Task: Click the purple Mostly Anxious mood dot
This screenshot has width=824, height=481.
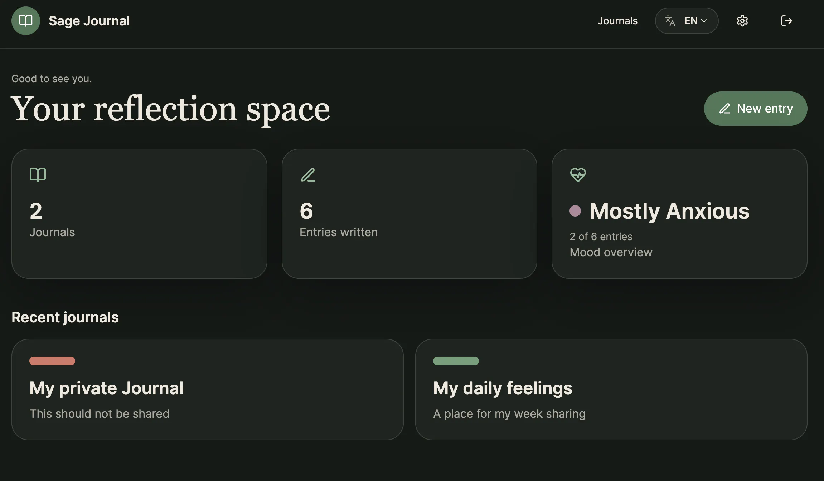Action: tap(575, 211)
